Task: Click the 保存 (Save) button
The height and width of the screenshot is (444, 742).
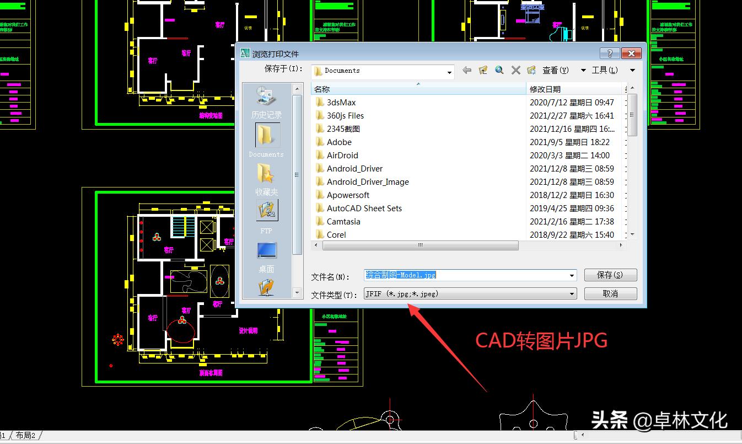Action: [610, 275]
